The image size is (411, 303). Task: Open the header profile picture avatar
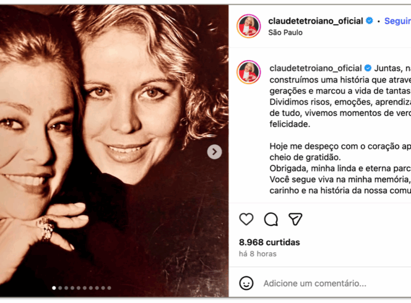[x=248, y=26]
